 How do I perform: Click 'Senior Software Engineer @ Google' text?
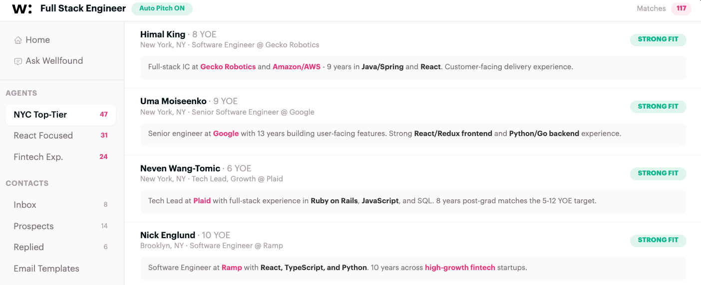click(x=253, y=112)
